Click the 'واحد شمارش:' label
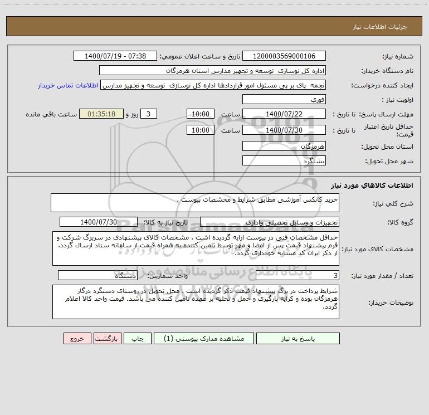429x415 pixels. tap(168, 276)
